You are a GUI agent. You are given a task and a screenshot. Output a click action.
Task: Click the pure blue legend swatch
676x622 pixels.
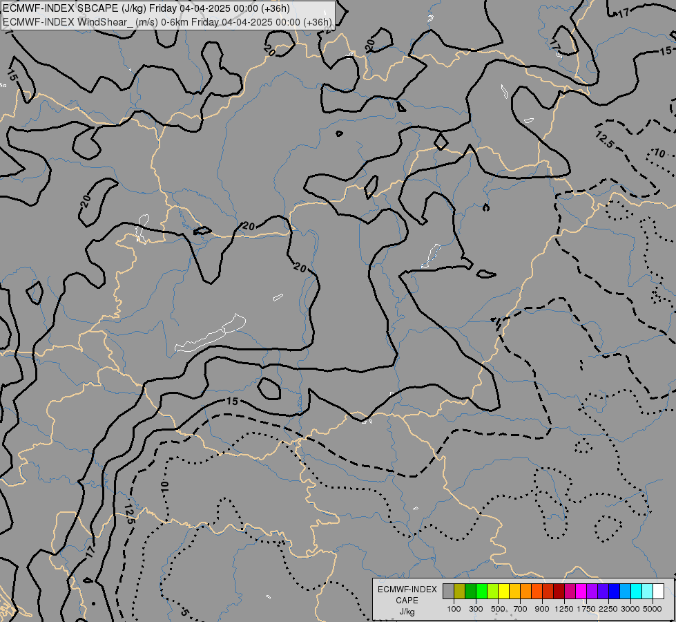click(615, 592)
